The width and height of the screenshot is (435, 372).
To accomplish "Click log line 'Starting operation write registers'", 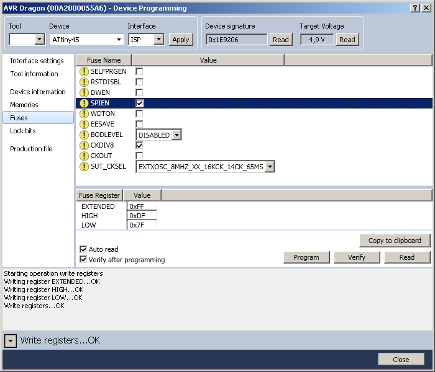I will click(53, 273).
